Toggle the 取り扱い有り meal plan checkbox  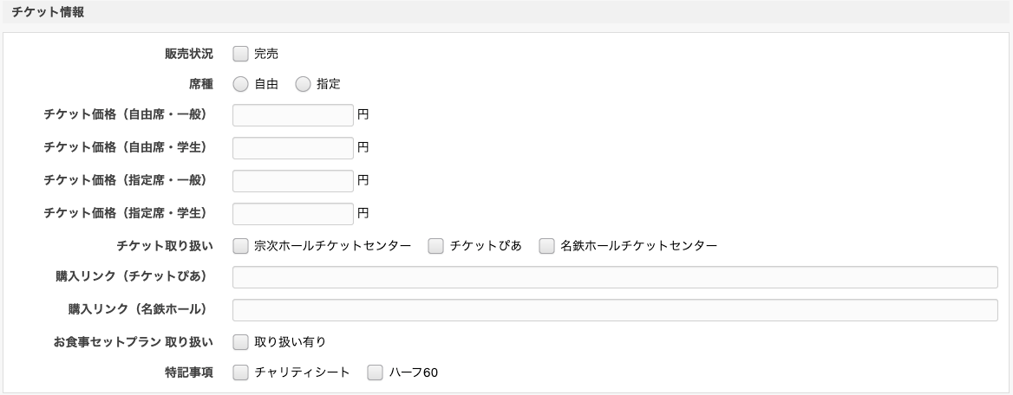click(240, 341)
